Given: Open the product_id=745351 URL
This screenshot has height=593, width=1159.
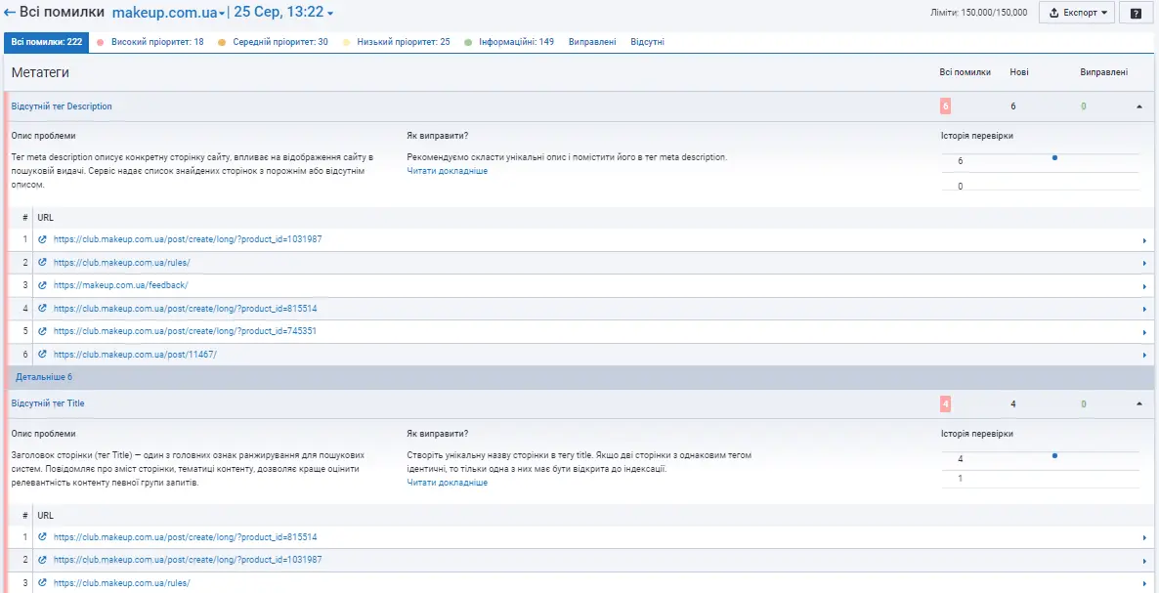Looking at the screenshot, I should click(x=185, y=331).
